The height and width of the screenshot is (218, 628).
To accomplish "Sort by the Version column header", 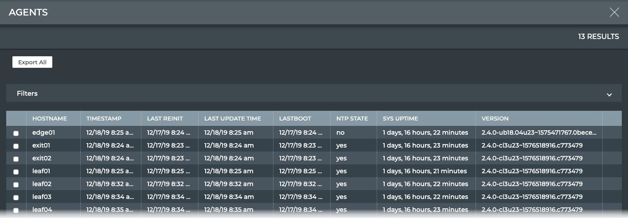I will pyautogui.click(x=495, y=118).
